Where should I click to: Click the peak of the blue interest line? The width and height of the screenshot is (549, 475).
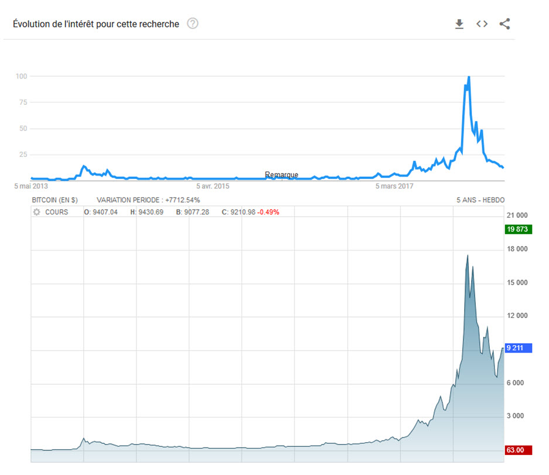tap(469, 77)
